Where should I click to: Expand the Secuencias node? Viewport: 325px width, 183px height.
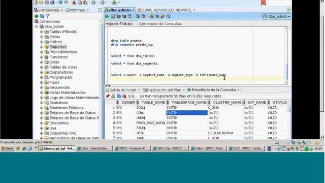coord(42,87)
